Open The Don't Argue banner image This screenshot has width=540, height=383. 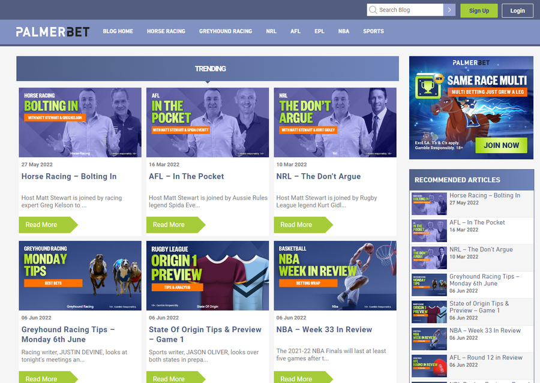pos(335,122)
